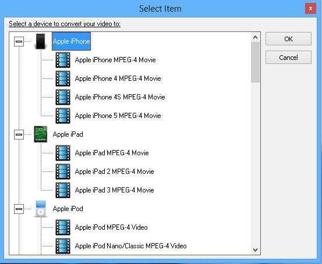Click film icon beside Apple iPhone MPEG-4 Movie
The height and width of the screenshot is (264, 322).
[x=63, y=60]
